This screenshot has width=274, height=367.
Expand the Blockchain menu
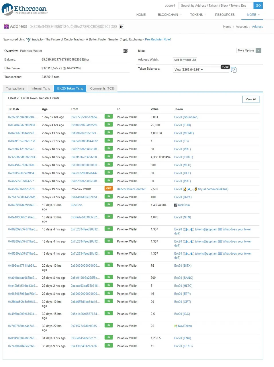click(x=169, y=15)
